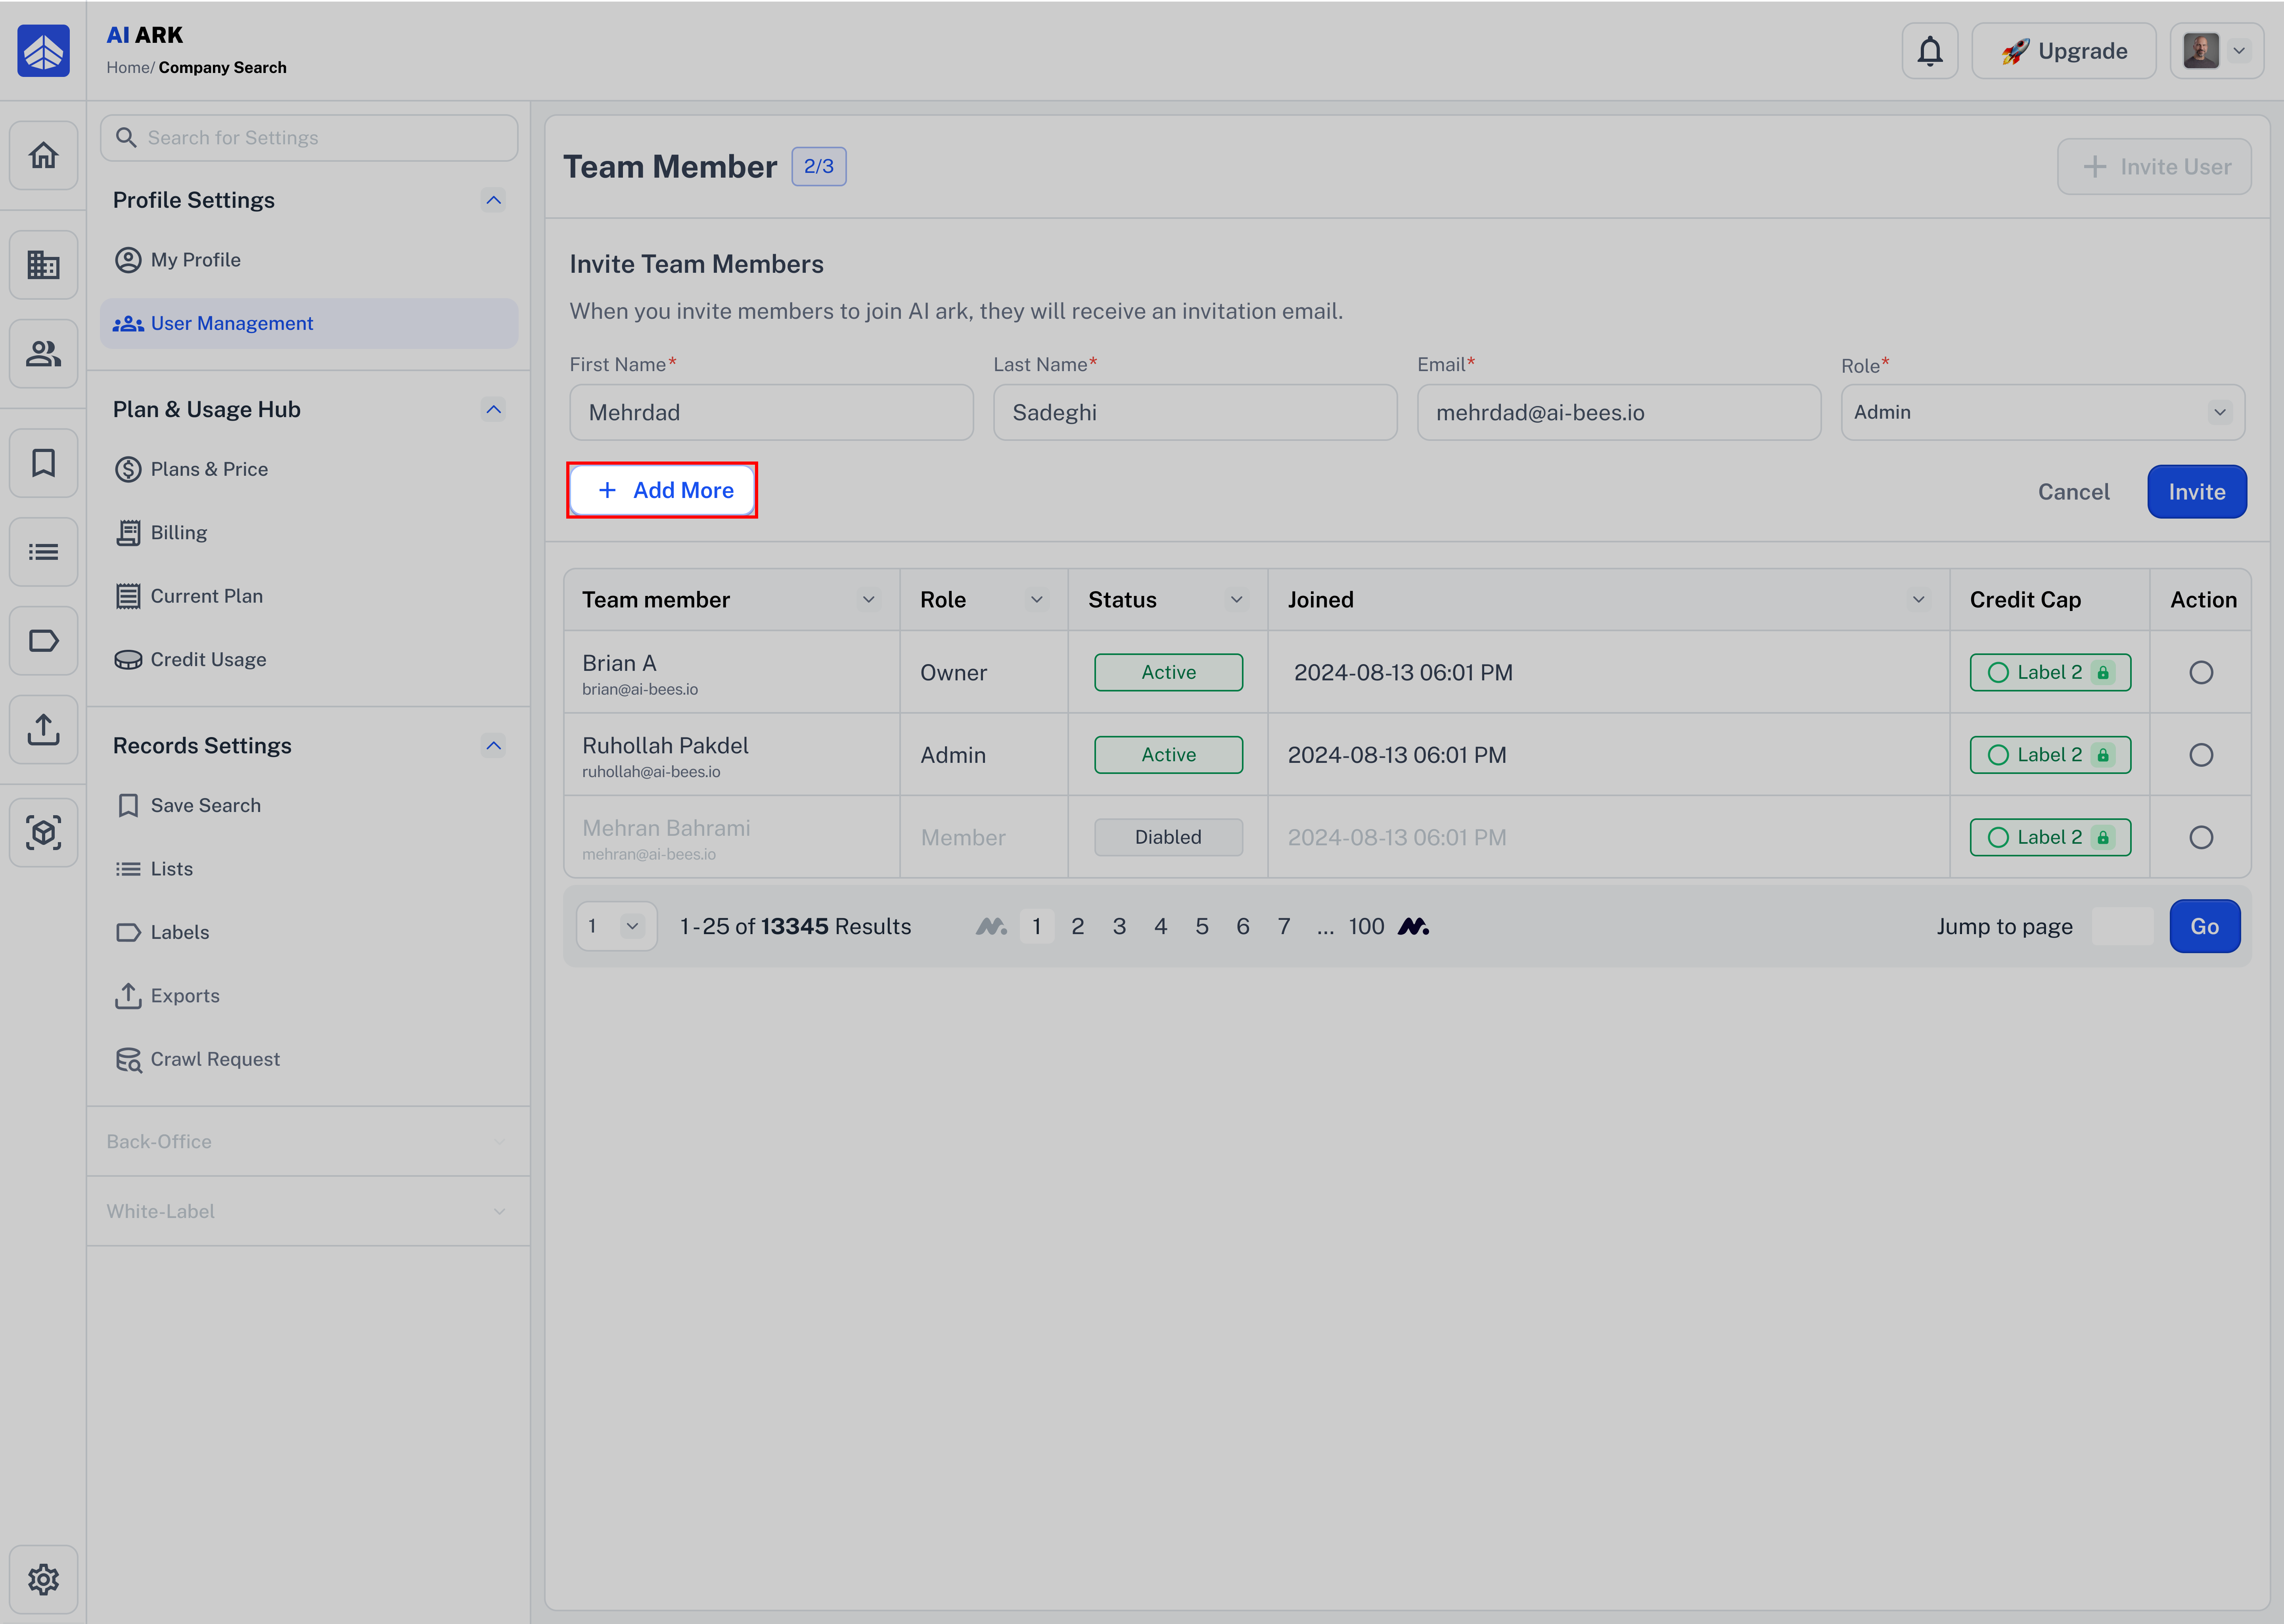Click Home breadcrumb link
Viewport: 2284px width, 1624px height.
point(128,68)
